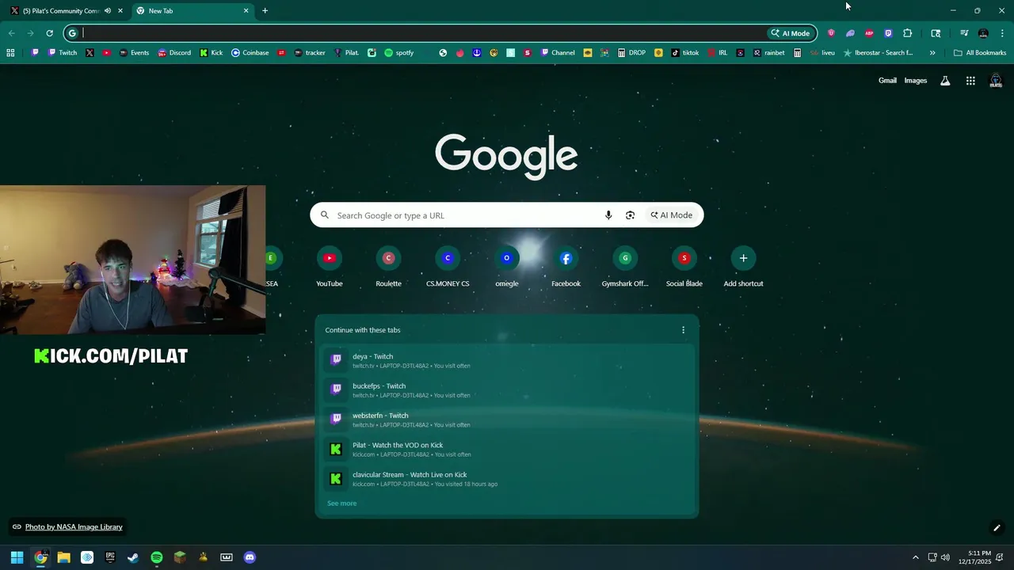The image size is (1014, 570).
Task: Click the ABP adblock extension icon
Action: point(869,33)
